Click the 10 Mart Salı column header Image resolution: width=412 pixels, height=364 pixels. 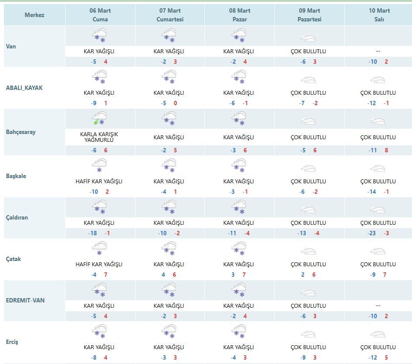(378, 15)
